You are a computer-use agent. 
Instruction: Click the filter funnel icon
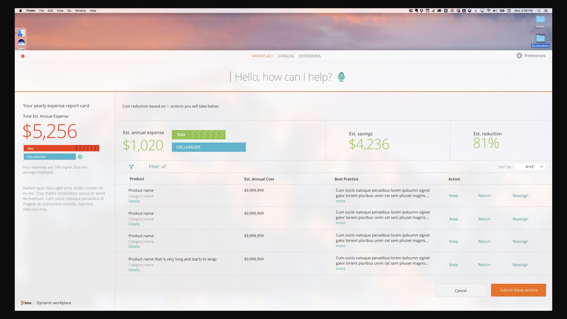click(x=131, y=167)
